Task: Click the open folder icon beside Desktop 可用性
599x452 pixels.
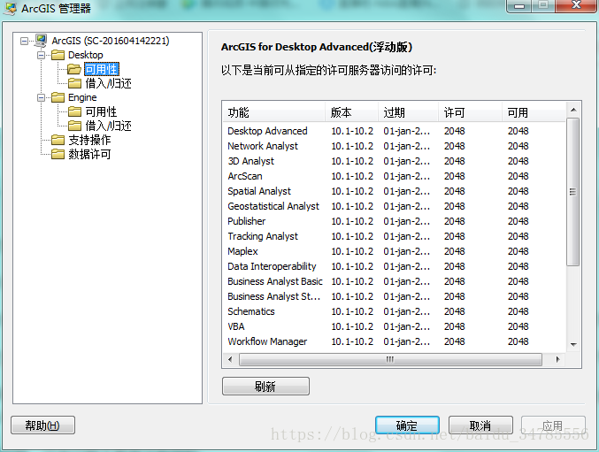Action: pos(74,69)
